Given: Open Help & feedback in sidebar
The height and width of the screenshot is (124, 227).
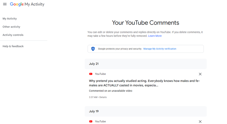Looking at the screenshot, I should (13, 46).
